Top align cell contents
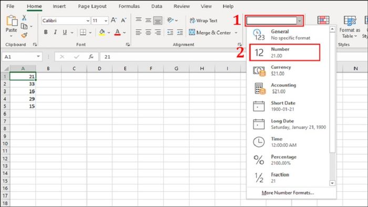This screenshot has width=368, height=207. click(138, 20)
